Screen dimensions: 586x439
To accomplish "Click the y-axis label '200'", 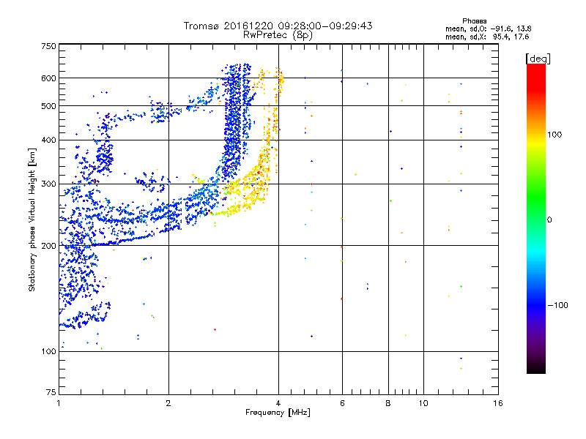I will tap(49, 246).
